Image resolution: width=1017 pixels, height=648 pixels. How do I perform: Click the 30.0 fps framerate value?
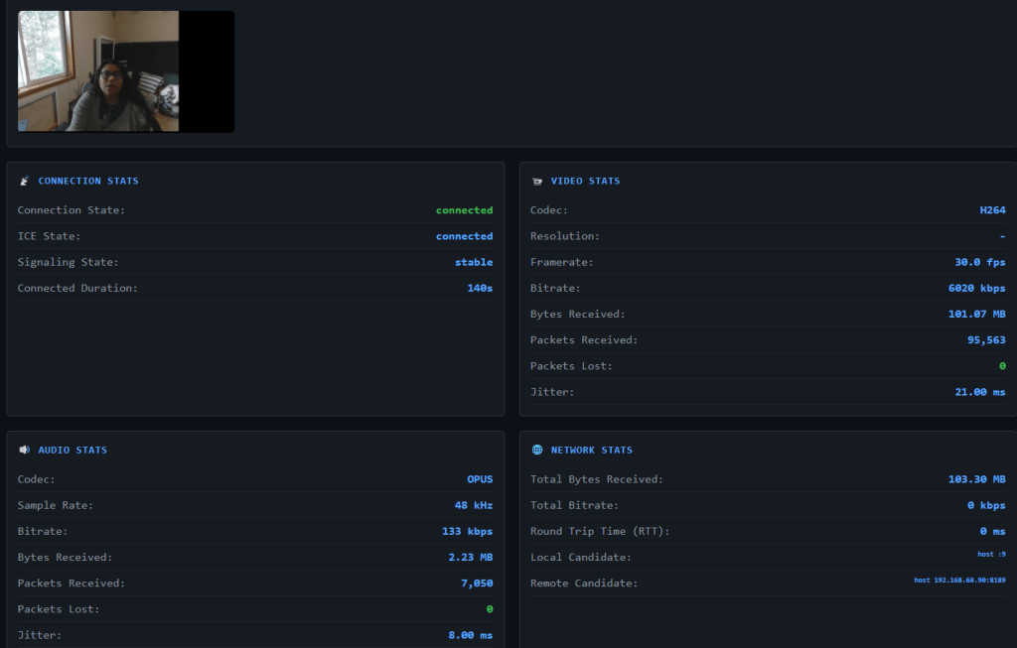979,262
